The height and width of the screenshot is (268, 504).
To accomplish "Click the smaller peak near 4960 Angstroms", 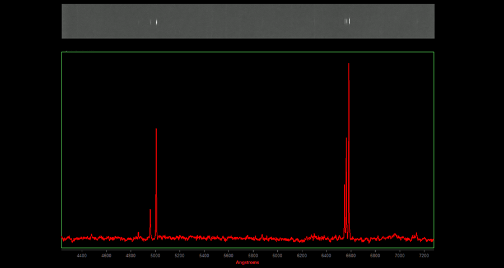I will 150,210.
